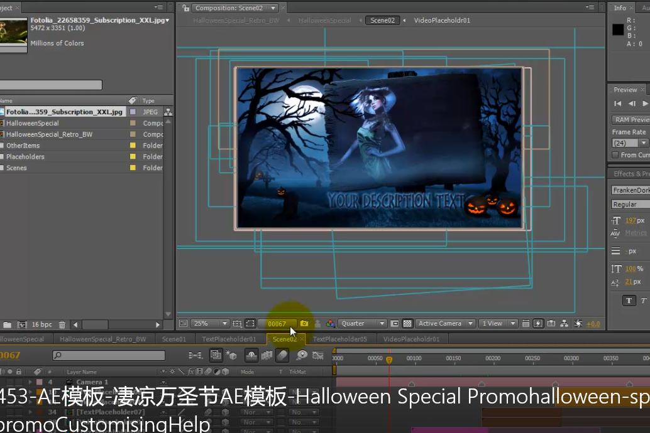Toggle Pixel Aspect Ratio Correction button

(526, 323)
